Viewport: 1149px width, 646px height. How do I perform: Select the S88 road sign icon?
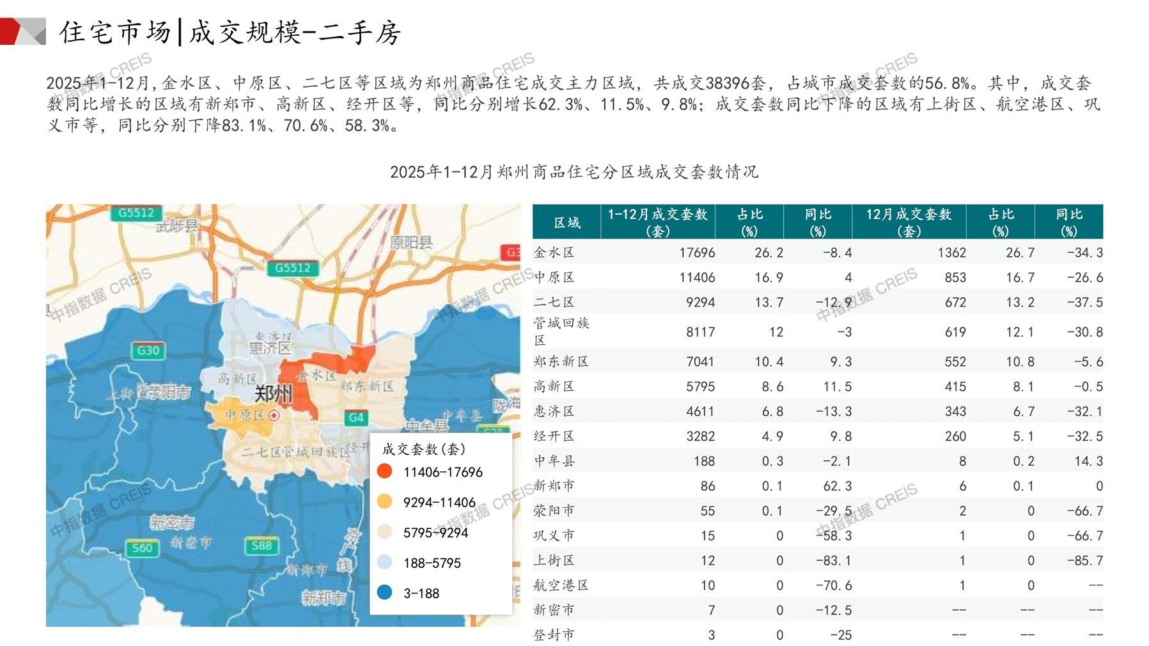[261, 546]
